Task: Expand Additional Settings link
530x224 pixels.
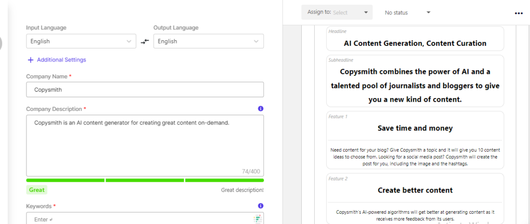Action: 62,60
